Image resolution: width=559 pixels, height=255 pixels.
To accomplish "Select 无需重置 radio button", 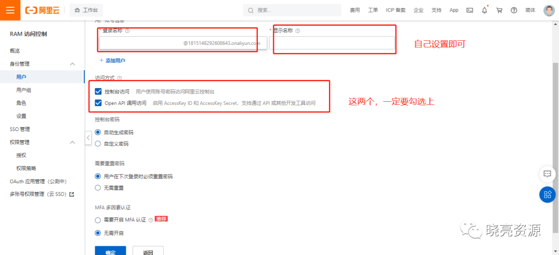I will point(98,187).
